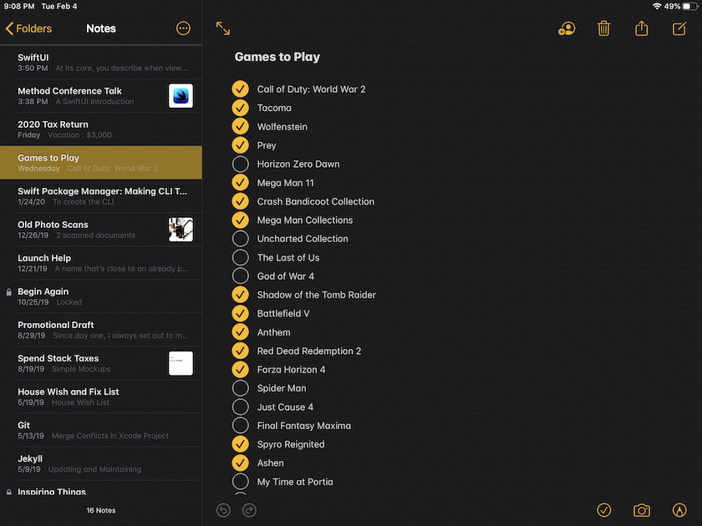Delete note using the trash icon
This screenshot has height=526, width=702.
pyautogui.click(x=604, y=28)
